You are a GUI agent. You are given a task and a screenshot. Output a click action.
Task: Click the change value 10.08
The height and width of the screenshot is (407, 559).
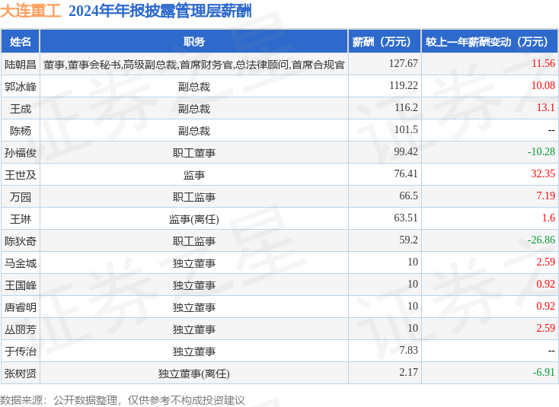coord(543,85)
